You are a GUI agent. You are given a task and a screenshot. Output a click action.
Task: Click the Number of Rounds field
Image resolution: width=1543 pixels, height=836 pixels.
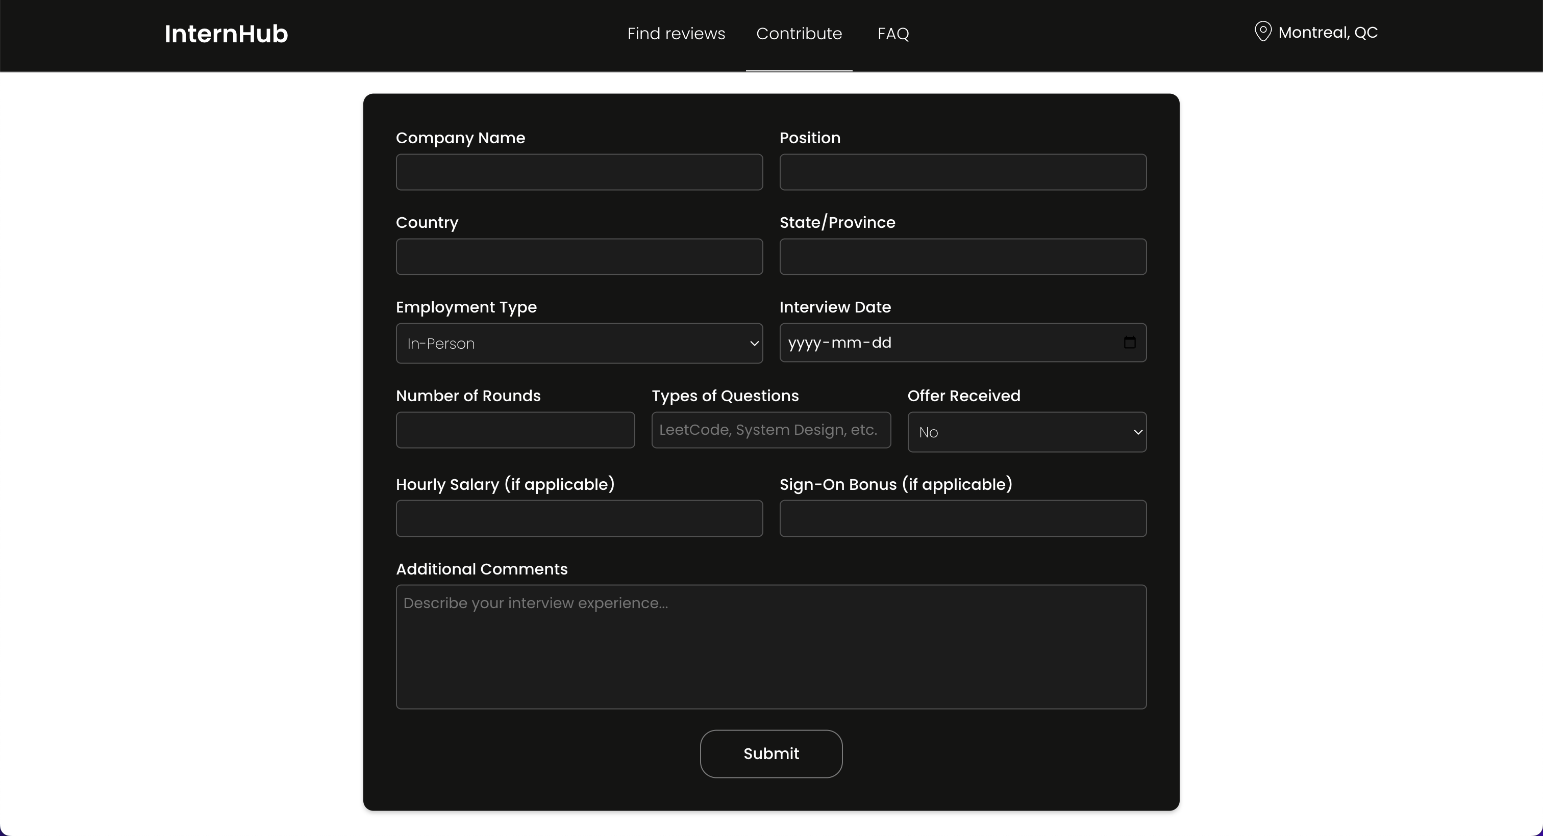515,430
